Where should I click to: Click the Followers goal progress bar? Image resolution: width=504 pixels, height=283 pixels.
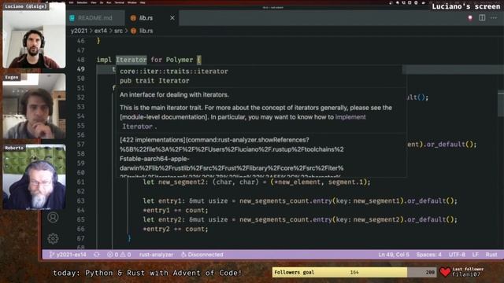[x=354, y=272]
